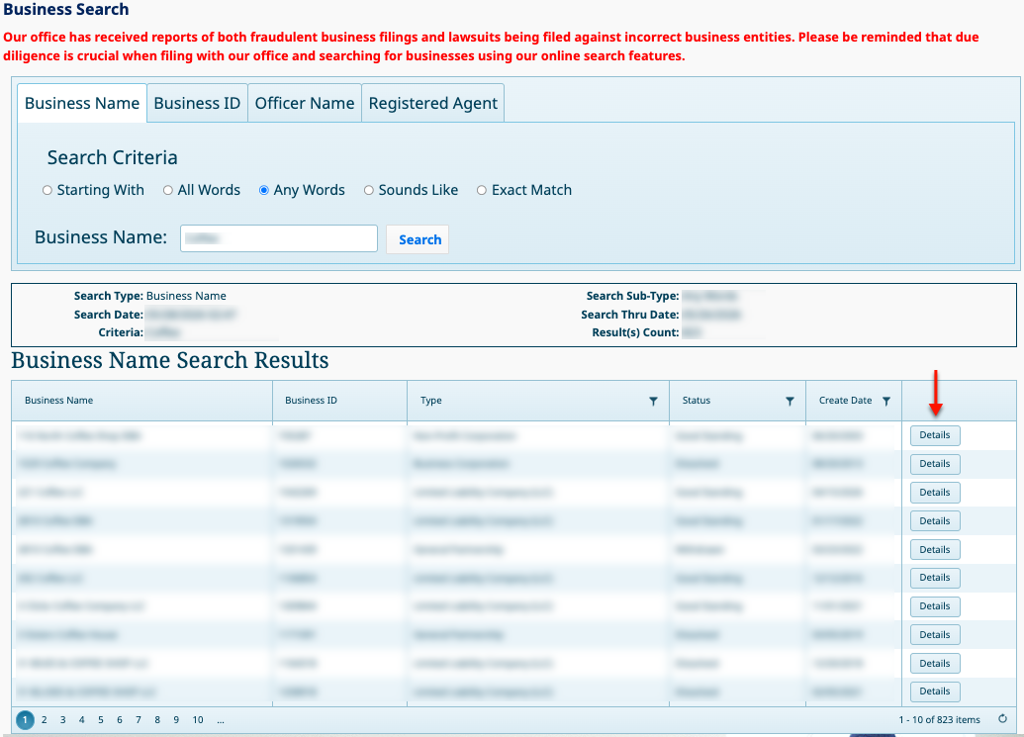Screen dimensions: 1024x737
Task: Open Details for the second result row
Action: (x=935, y=464)
